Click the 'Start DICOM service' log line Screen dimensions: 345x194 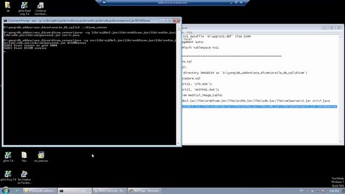pyautogui.click(x=25, y=48)
